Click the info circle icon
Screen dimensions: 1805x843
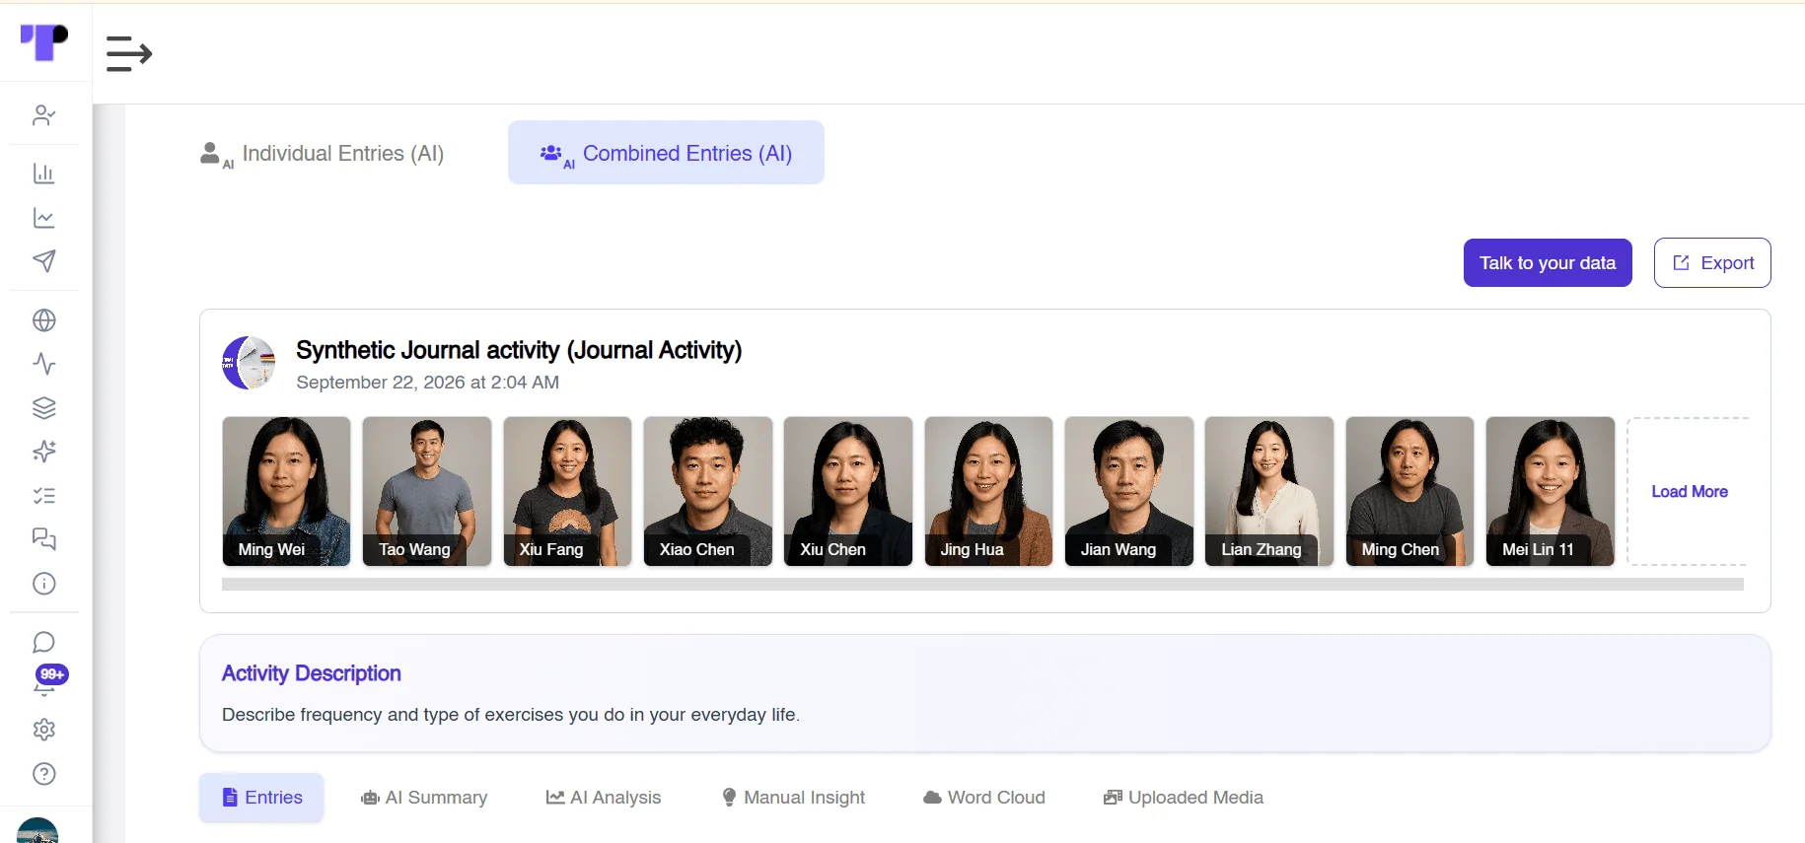(44, 584)
